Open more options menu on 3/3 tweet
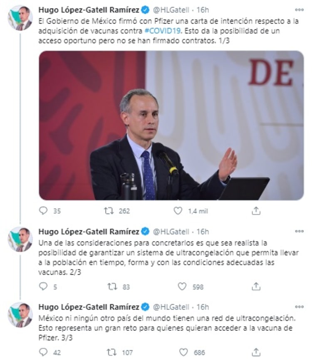This screenshot has height=362, width=312. (x=299, y=307)
